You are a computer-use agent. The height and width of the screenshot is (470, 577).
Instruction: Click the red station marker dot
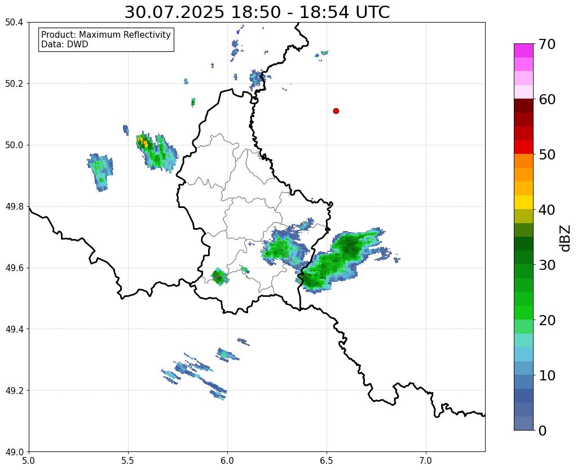tap(336, 111)
